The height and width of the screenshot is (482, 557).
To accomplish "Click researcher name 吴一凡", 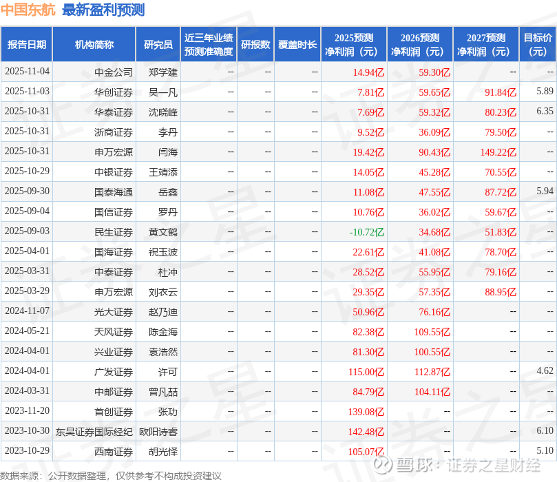I will [163, 92].
